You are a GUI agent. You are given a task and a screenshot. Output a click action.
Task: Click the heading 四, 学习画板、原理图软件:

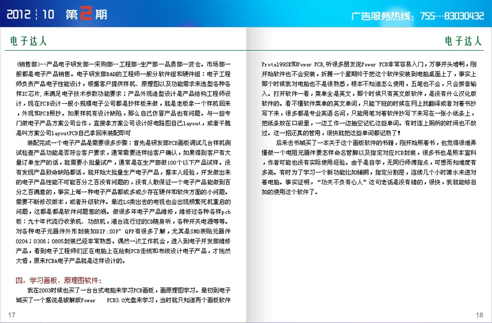click(59, 280)
